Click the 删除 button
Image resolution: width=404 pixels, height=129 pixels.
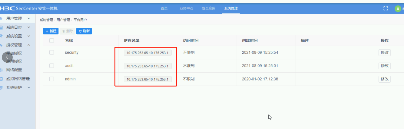[67, 31]
